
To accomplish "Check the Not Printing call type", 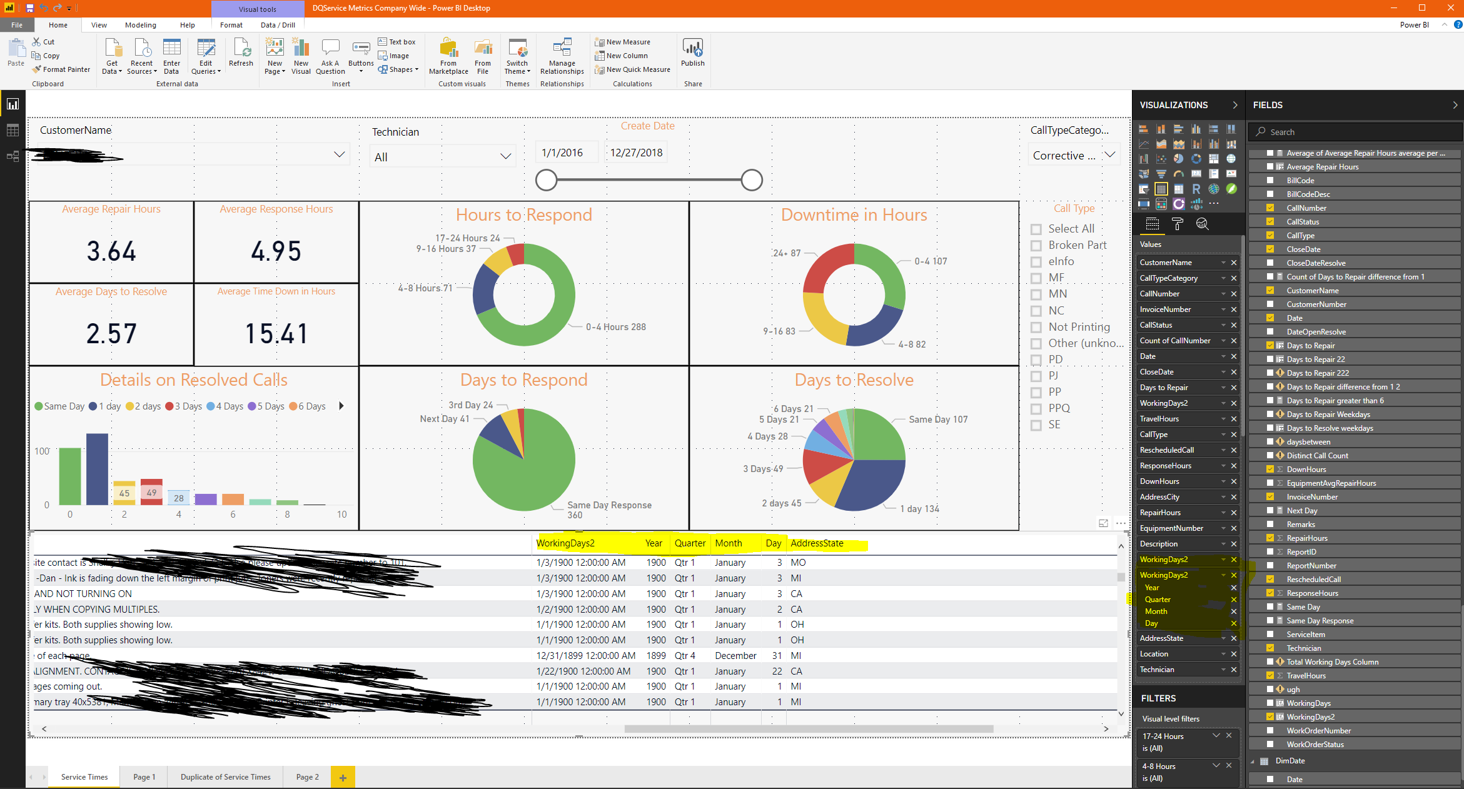I will coord(1036,327).
